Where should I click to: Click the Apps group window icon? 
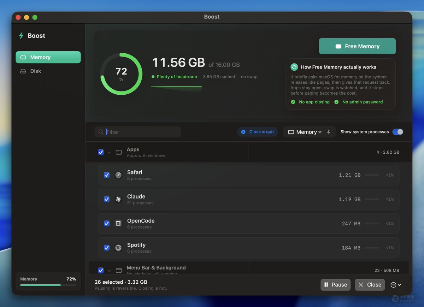[x=119, y=152]
